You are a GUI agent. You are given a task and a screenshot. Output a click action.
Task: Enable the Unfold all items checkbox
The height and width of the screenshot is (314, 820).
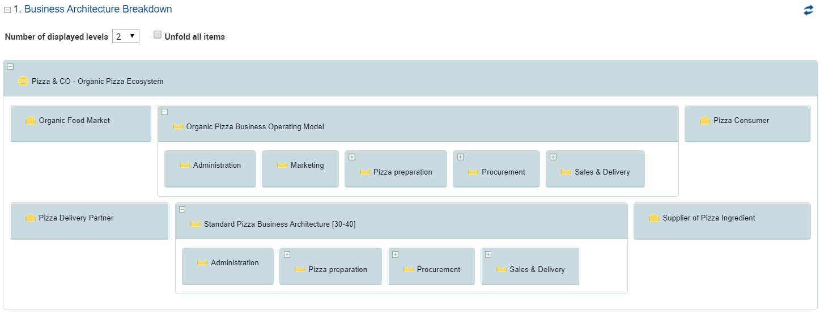(158, 35)
